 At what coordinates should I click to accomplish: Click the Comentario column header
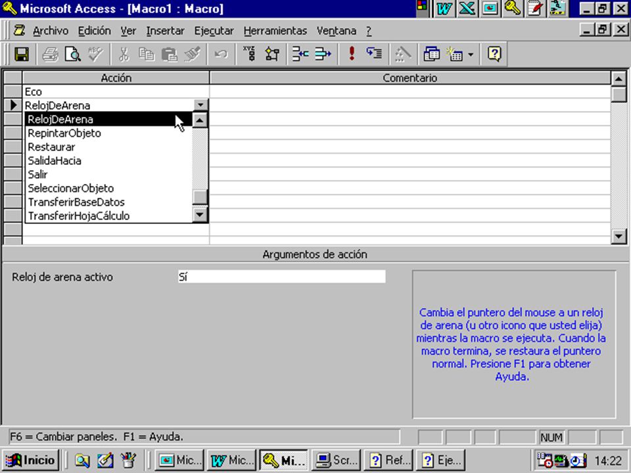click(x=409, y=78)
